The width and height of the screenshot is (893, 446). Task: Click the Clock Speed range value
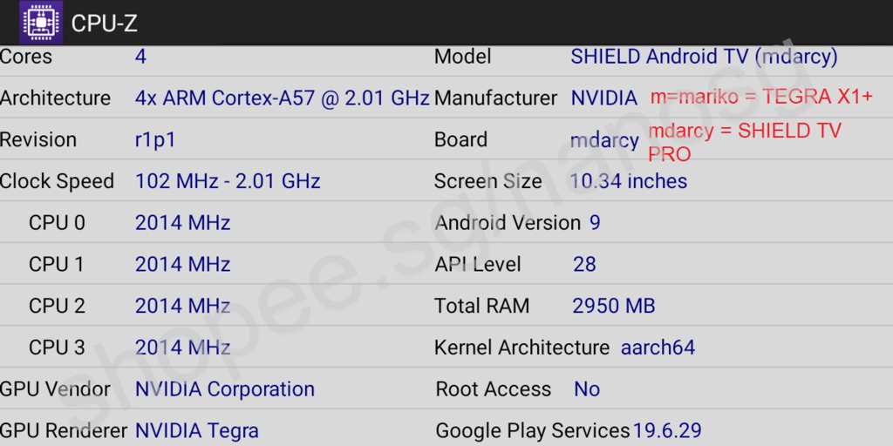[228, 181]
